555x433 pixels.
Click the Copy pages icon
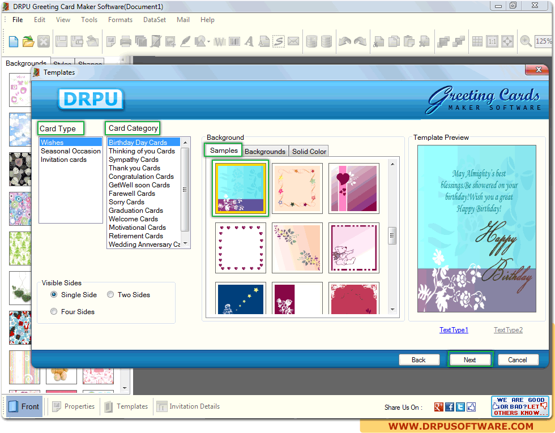(x=394, y=42)
